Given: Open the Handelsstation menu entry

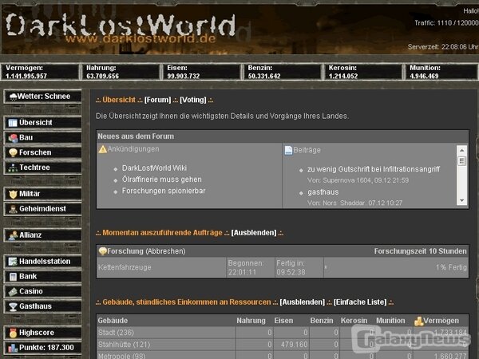Looking at the screenshot, I should tap(42, 262).
